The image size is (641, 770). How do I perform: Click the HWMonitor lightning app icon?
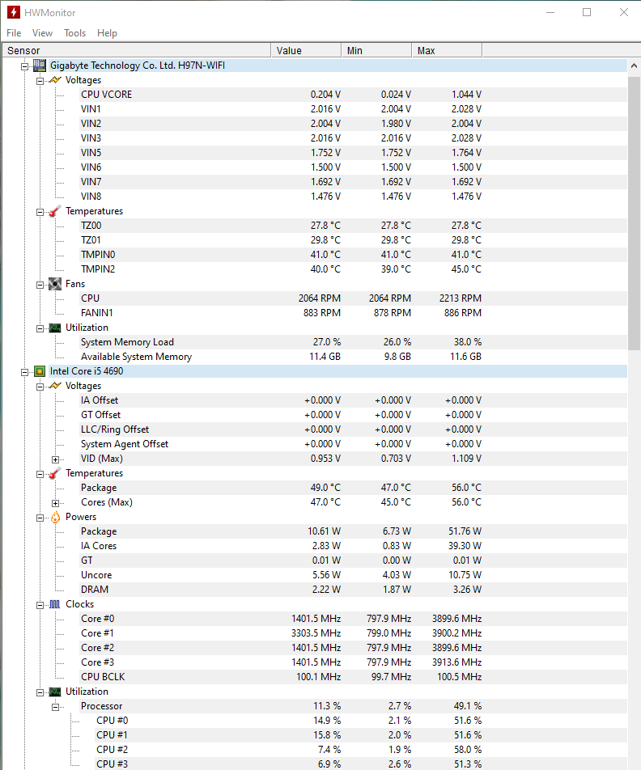click(x=13, y=12)
